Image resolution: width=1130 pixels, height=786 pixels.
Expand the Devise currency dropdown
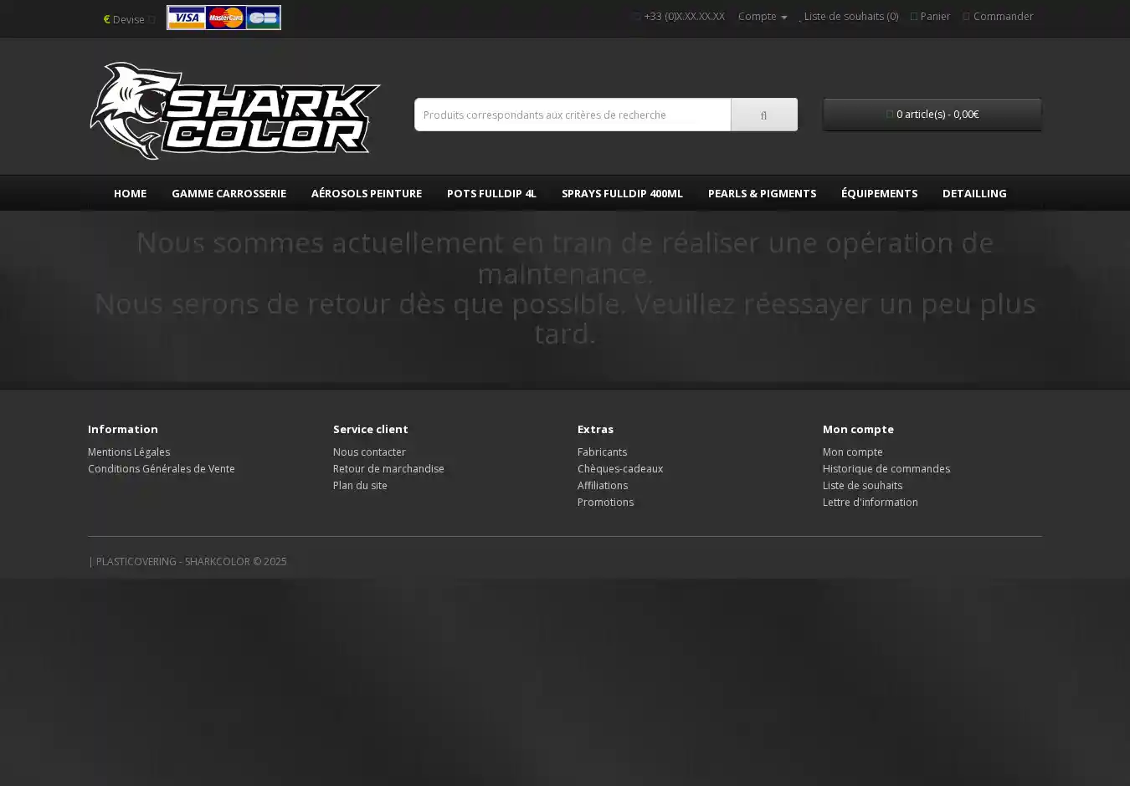(x=127, y=19)
